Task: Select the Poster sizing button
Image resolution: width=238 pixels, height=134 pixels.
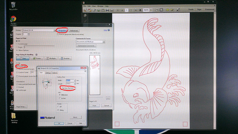Action: click(x=37, y=58)
